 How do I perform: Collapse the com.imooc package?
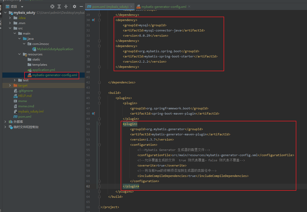[24, 44]
